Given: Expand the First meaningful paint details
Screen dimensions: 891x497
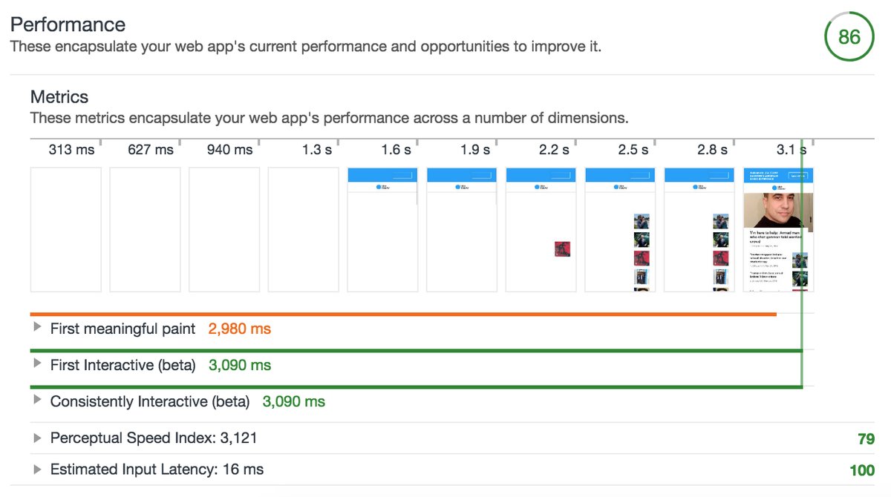Looking at the screenshot, I should click(38, 328).
